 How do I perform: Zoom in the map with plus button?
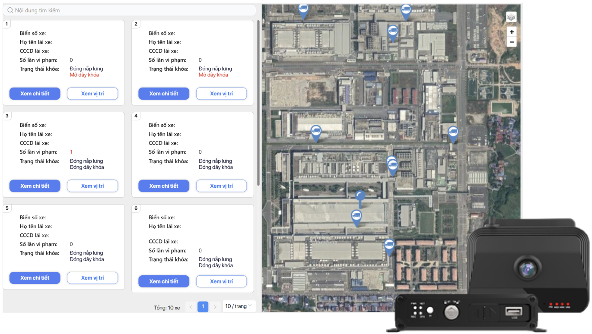click(512, 32)
